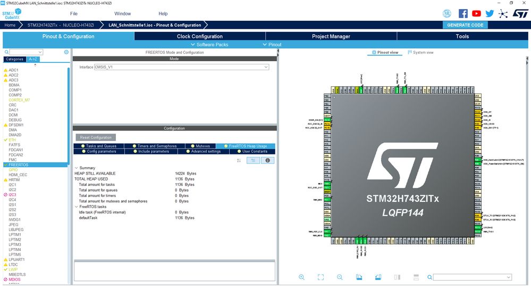The width and height of the screenshot is (531, 288).
Task: Collapse the Mode panel with edge arrow
Action: tap(278, 52)
